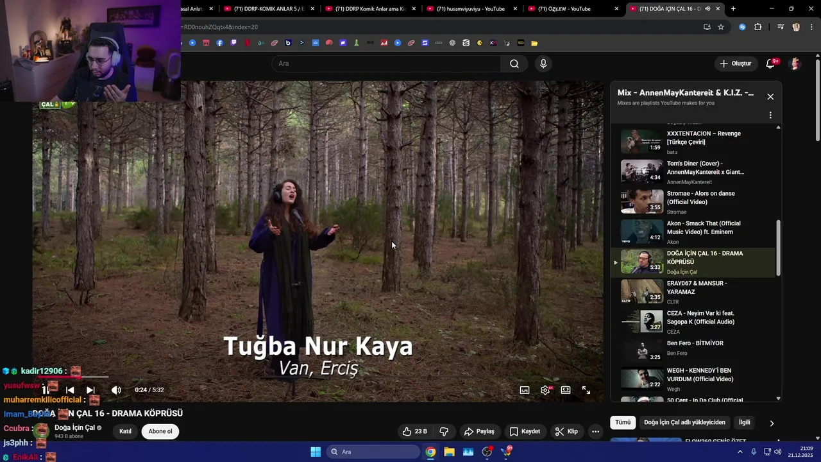Click the playlist panel scrollbar
The image size is (821, 462).
click(x=779, y=248)
